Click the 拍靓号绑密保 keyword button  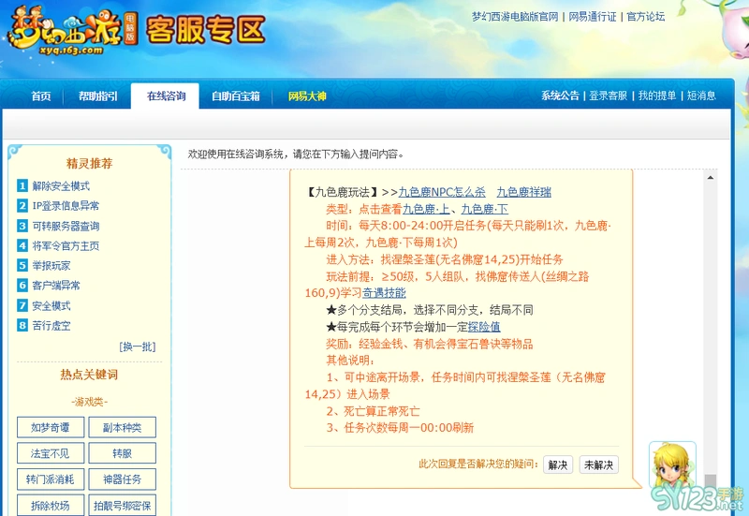coord(123,505)
